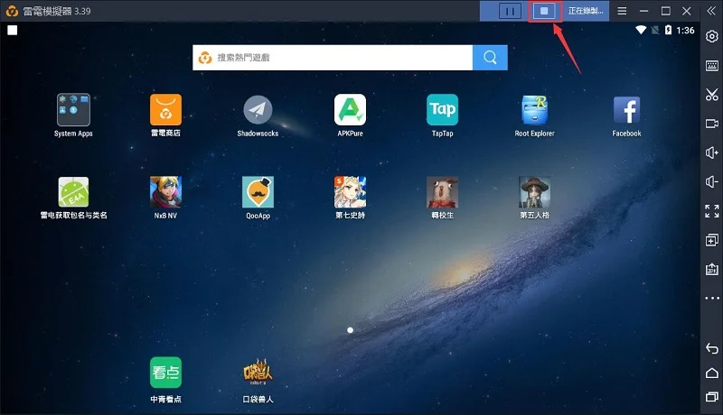
Task: Click the game search input field
Action: pyautogui.click(x=333, y=58)
